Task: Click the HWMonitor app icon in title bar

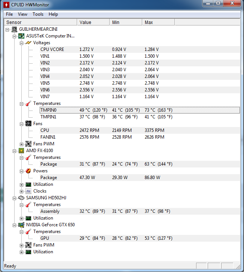Action: click(6, 5)
